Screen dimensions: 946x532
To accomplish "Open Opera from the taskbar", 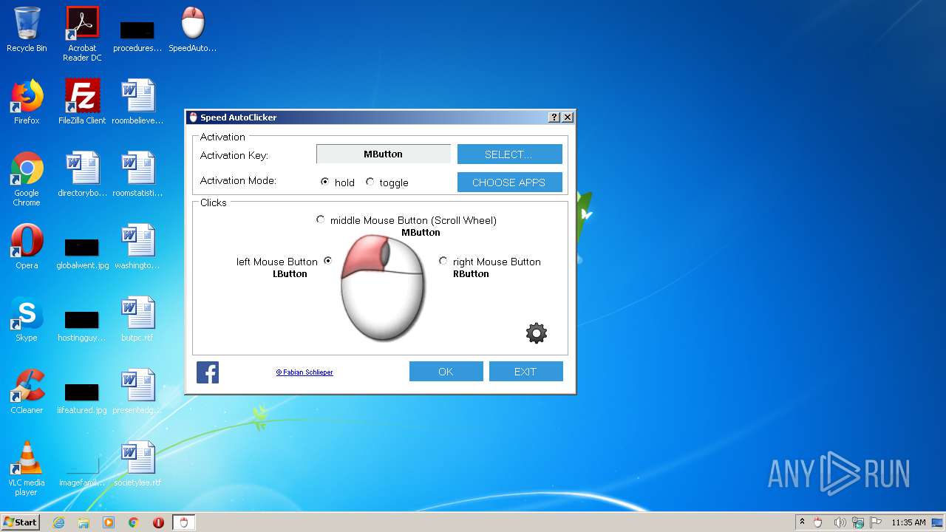I will [158, 522].
